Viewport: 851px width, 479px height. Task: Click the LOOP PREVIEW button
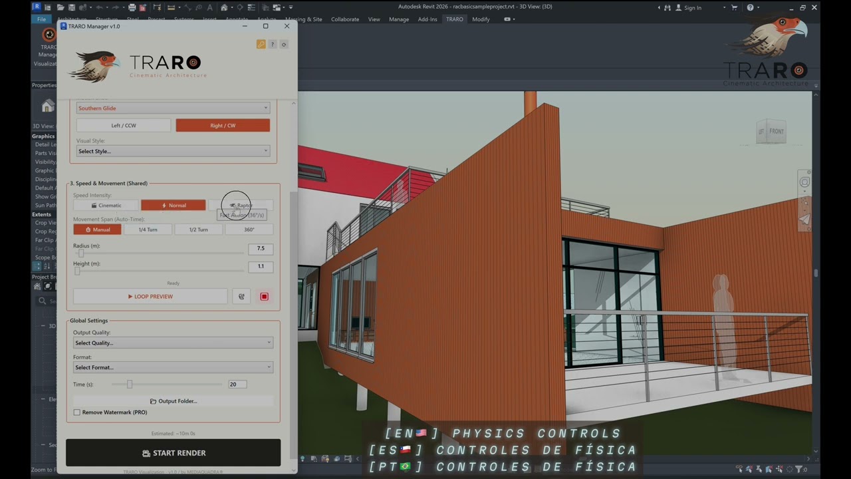(x=150, y=297)
